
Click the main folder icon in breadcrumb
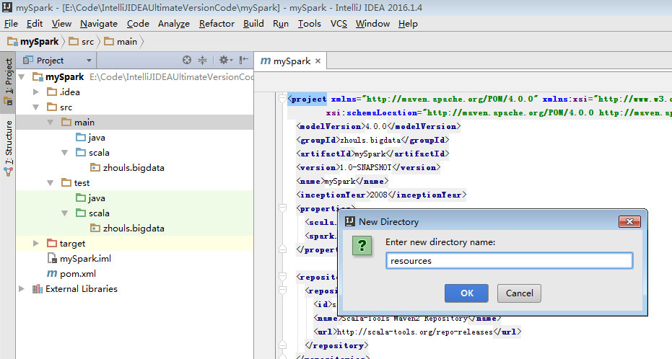[109, 42]
